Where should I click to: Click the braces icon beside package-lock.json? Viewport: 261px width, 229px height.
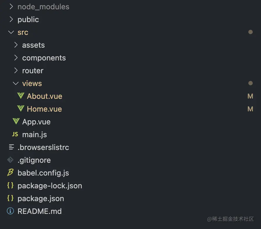pos(10,185)
